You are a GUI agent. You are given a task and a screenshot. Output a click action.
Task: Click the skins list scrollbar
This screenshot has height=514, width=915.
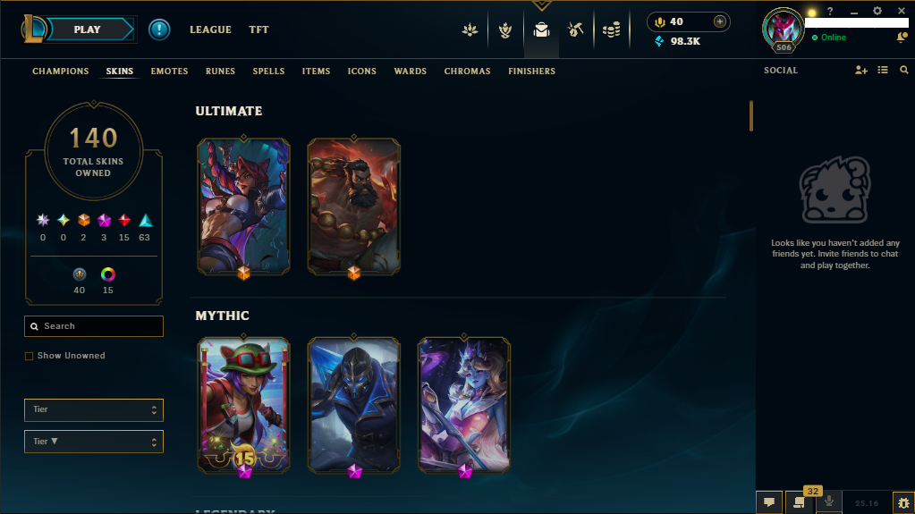[x=751, y=115]
